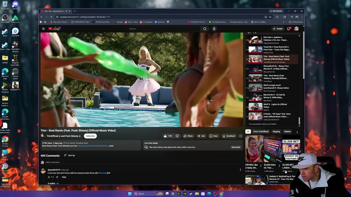The width and height of the screenshot is (351, 197).
Task: Open options for the $2,000 Bets short
Action: click(279, 166)
